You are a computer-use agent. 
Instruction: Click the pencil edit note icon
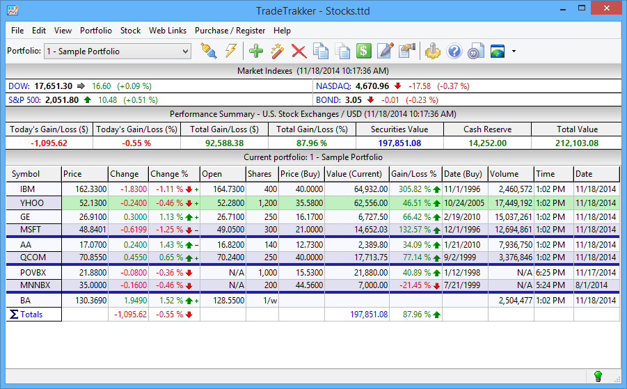click(x=386, y=51)
